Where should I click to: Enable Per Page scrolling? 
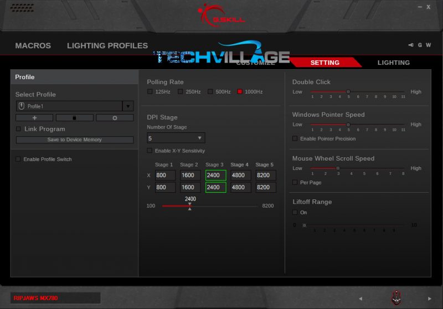click(x=295, y=182)
